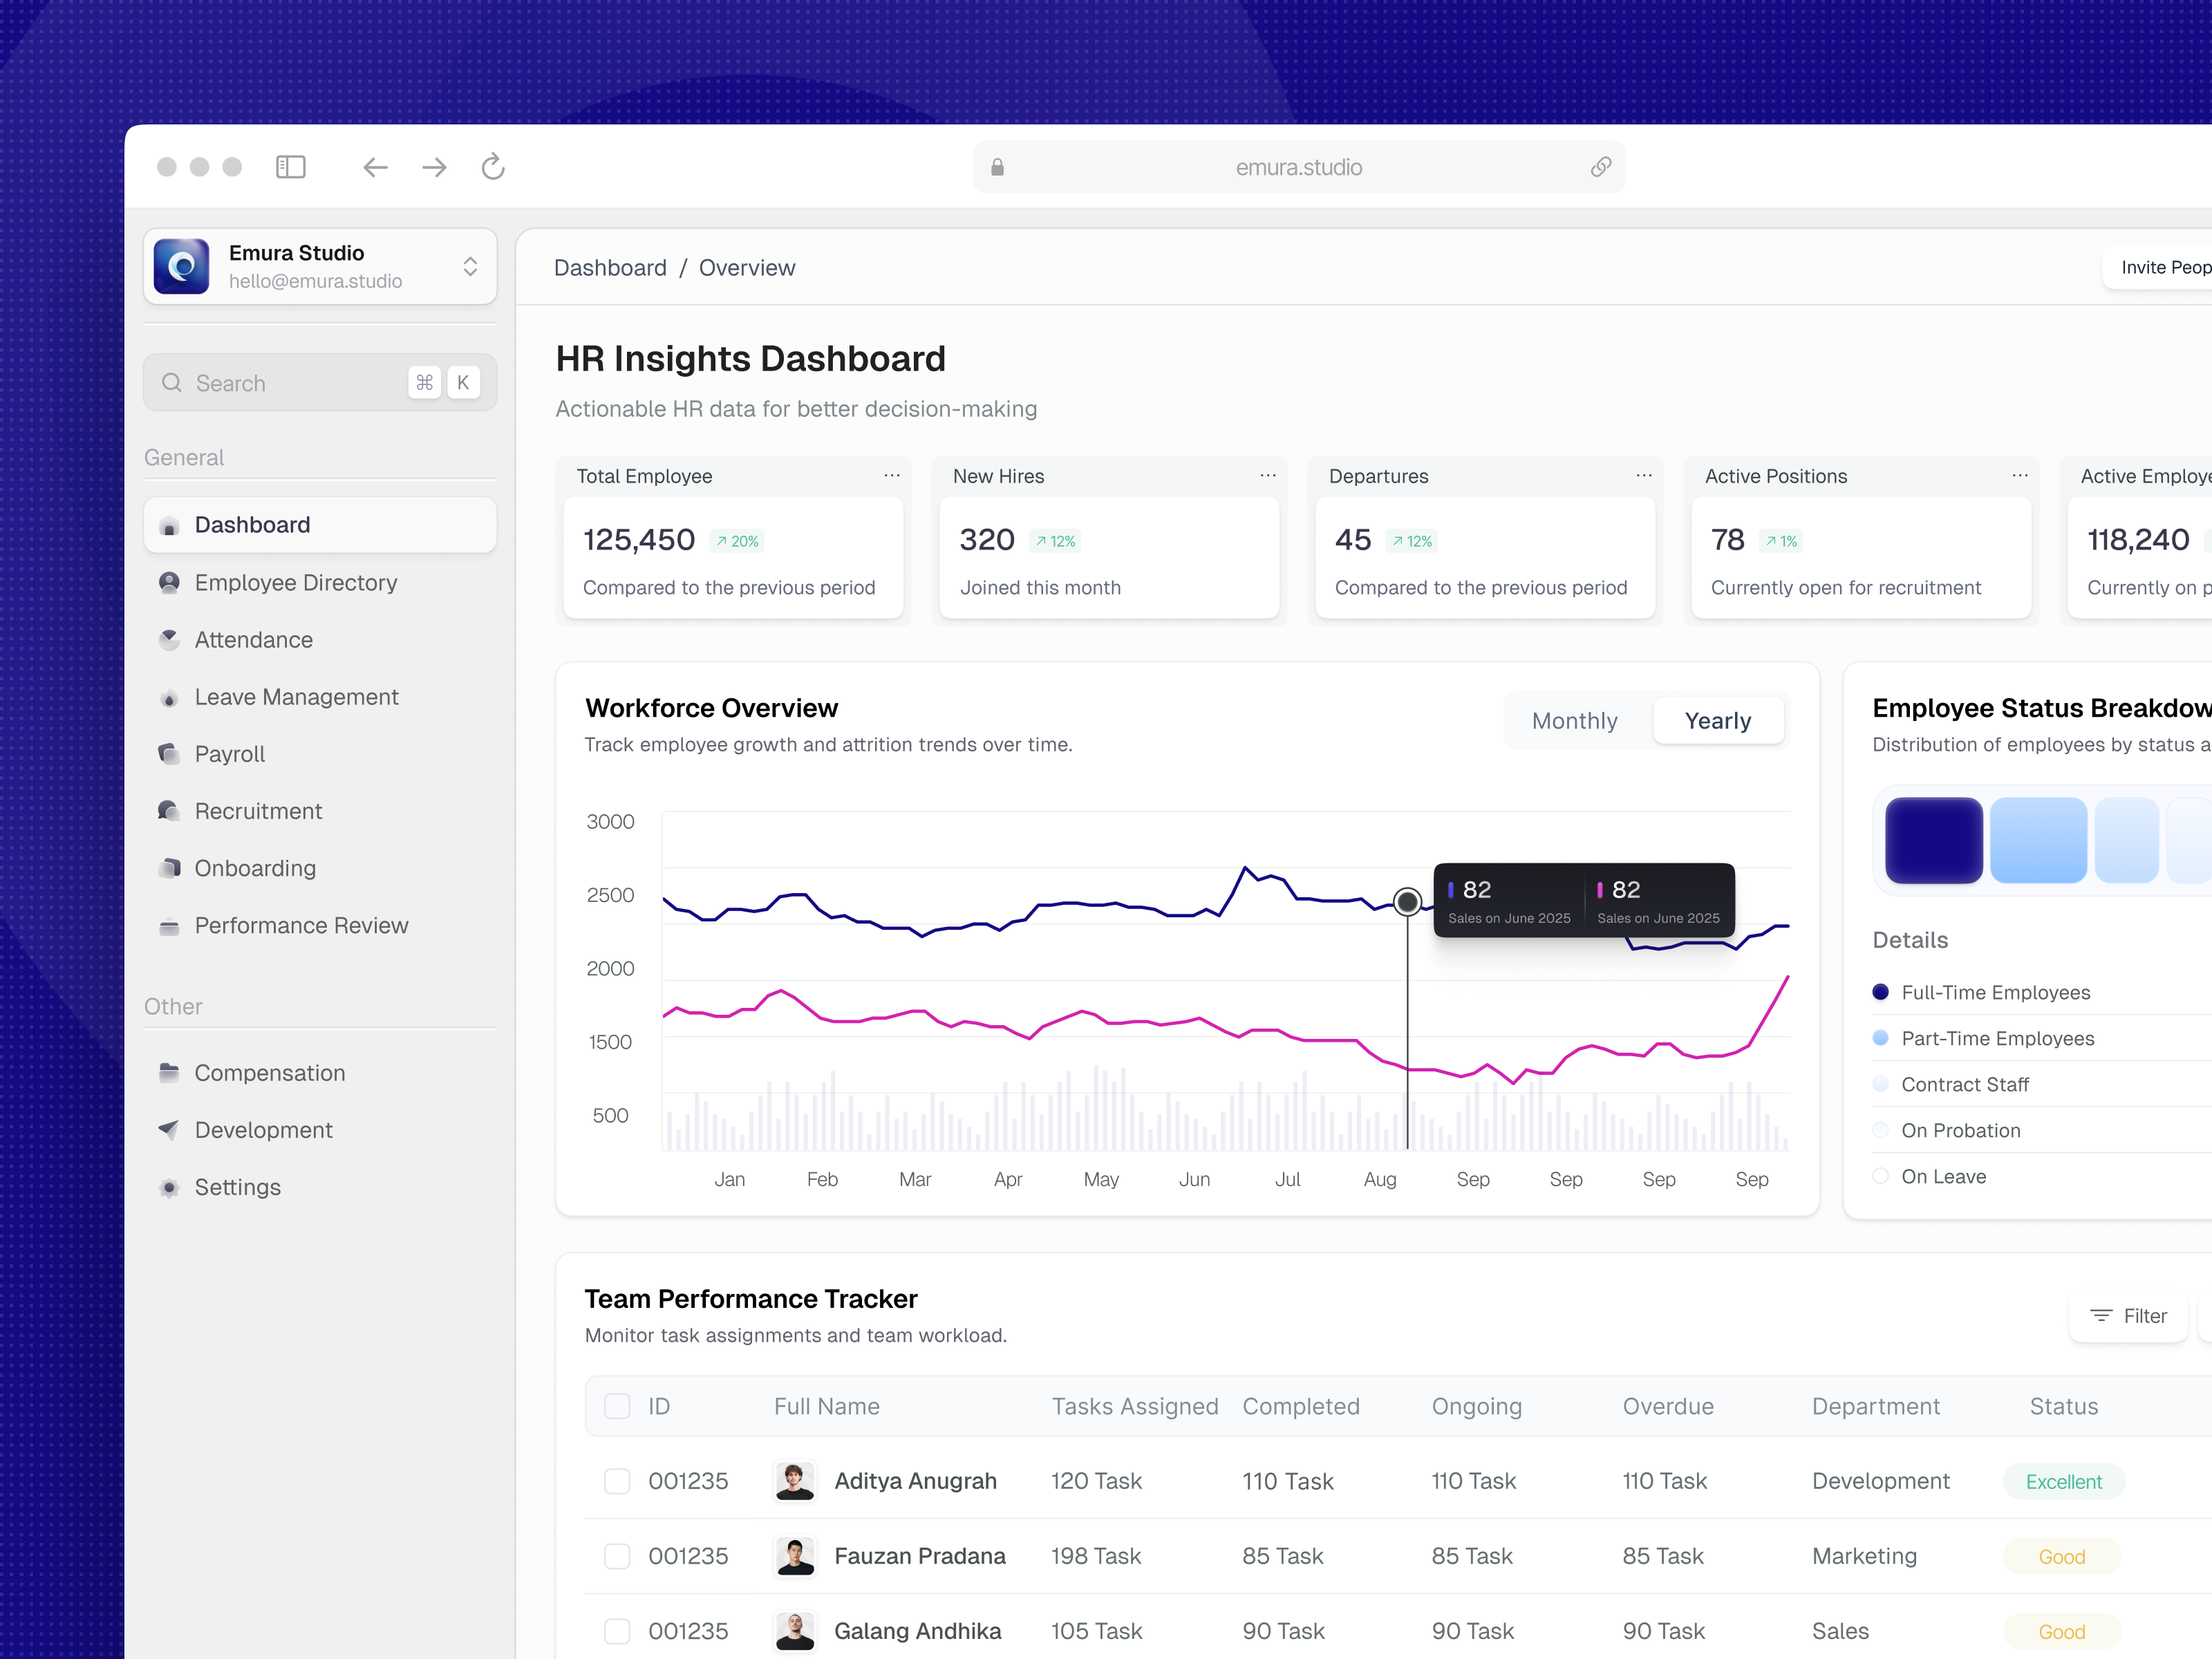2212x1659 pixels.
Task: Check the checkbox next to Aditya Anugrah
Action: point(617,1481)
